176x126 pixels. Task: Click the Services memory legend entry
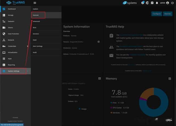point(119,113)
